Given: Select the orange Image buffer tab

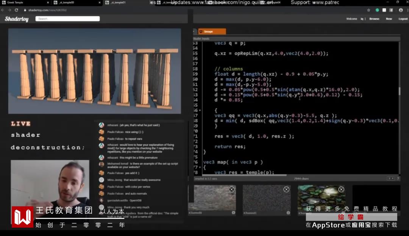Looking at the screenshot, I should [x=212, y=31].
